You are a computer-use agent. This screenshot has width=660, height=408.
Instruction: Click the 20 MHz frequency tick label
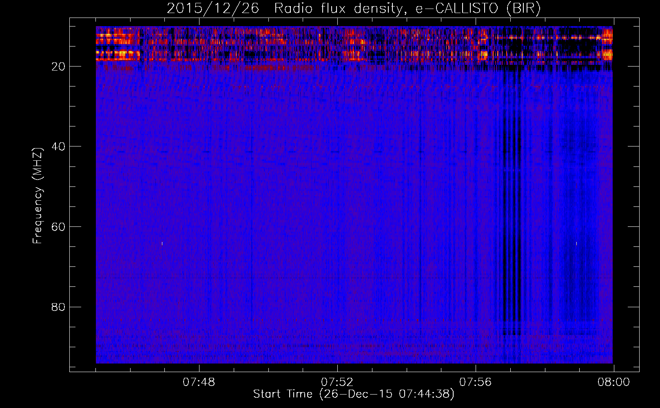[59, 67]
